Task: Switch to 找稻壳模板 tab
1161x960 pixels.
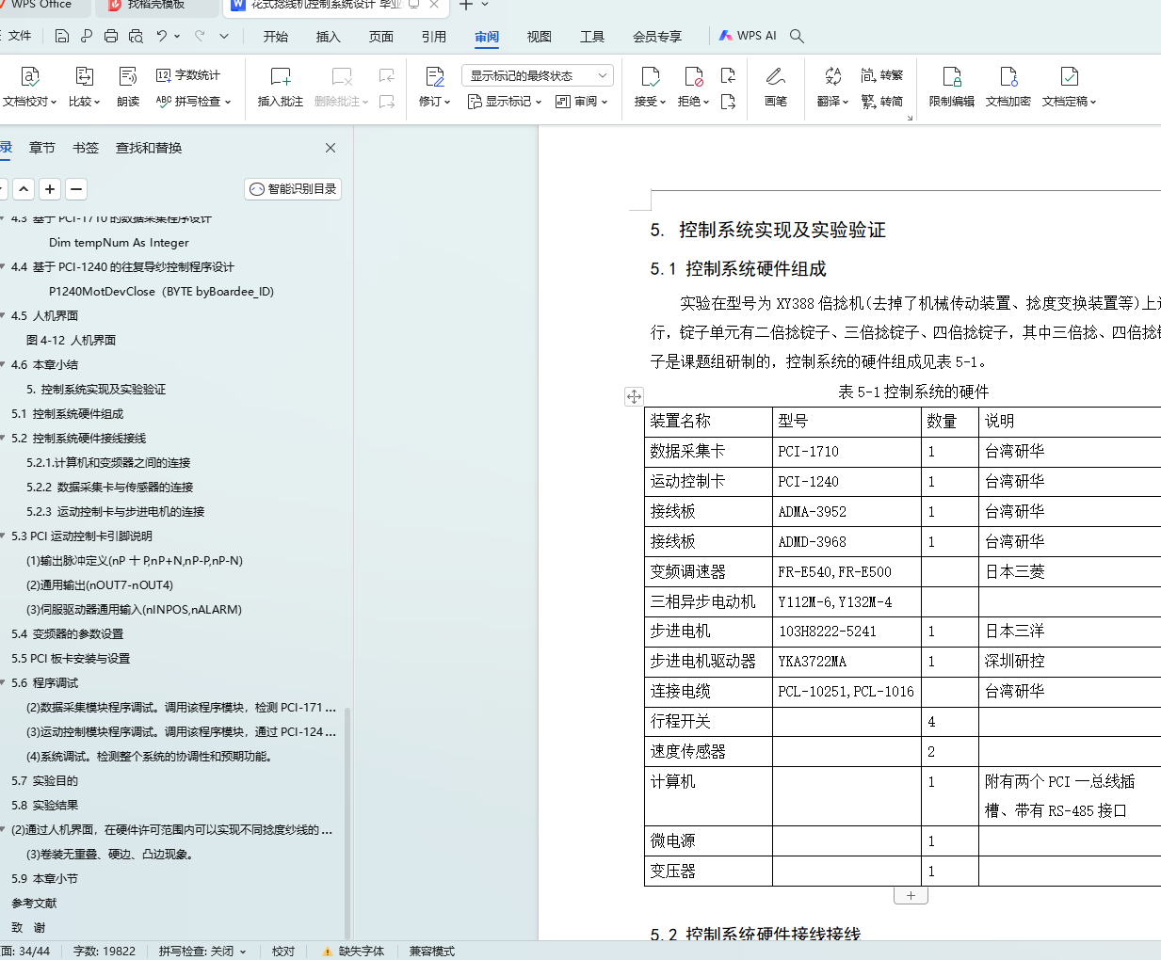Action: (155, 5)
